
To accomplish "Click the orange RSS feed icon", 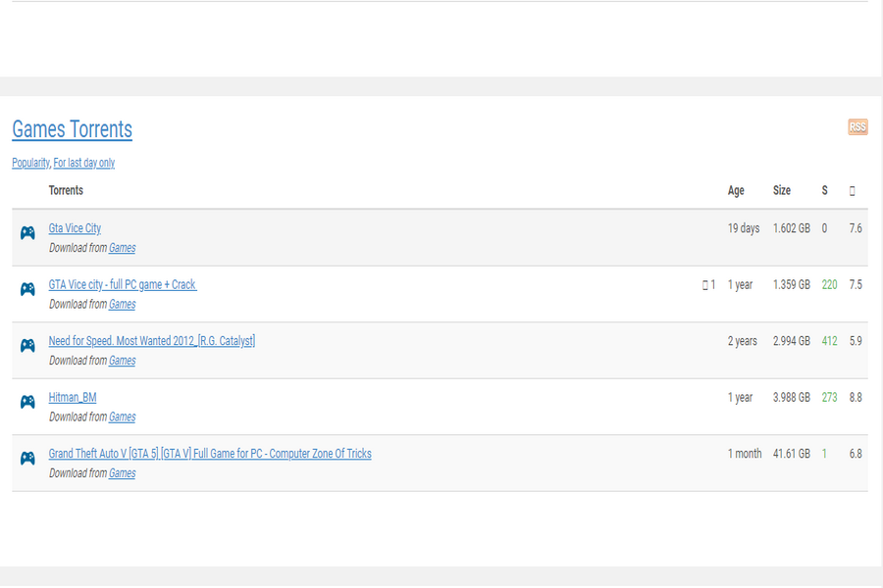I will 857,126.
